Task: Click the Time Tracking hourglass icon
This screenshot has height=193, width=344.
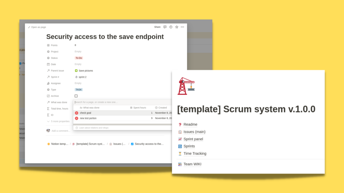Action: tap(180, 154)
